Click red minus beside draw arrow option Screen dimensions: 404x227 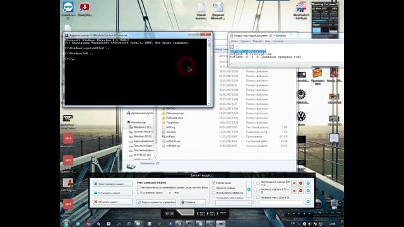(x=300, y=190)
